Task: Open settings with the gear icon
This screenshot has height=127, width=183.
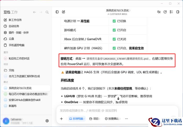Action: click(47, 121)
